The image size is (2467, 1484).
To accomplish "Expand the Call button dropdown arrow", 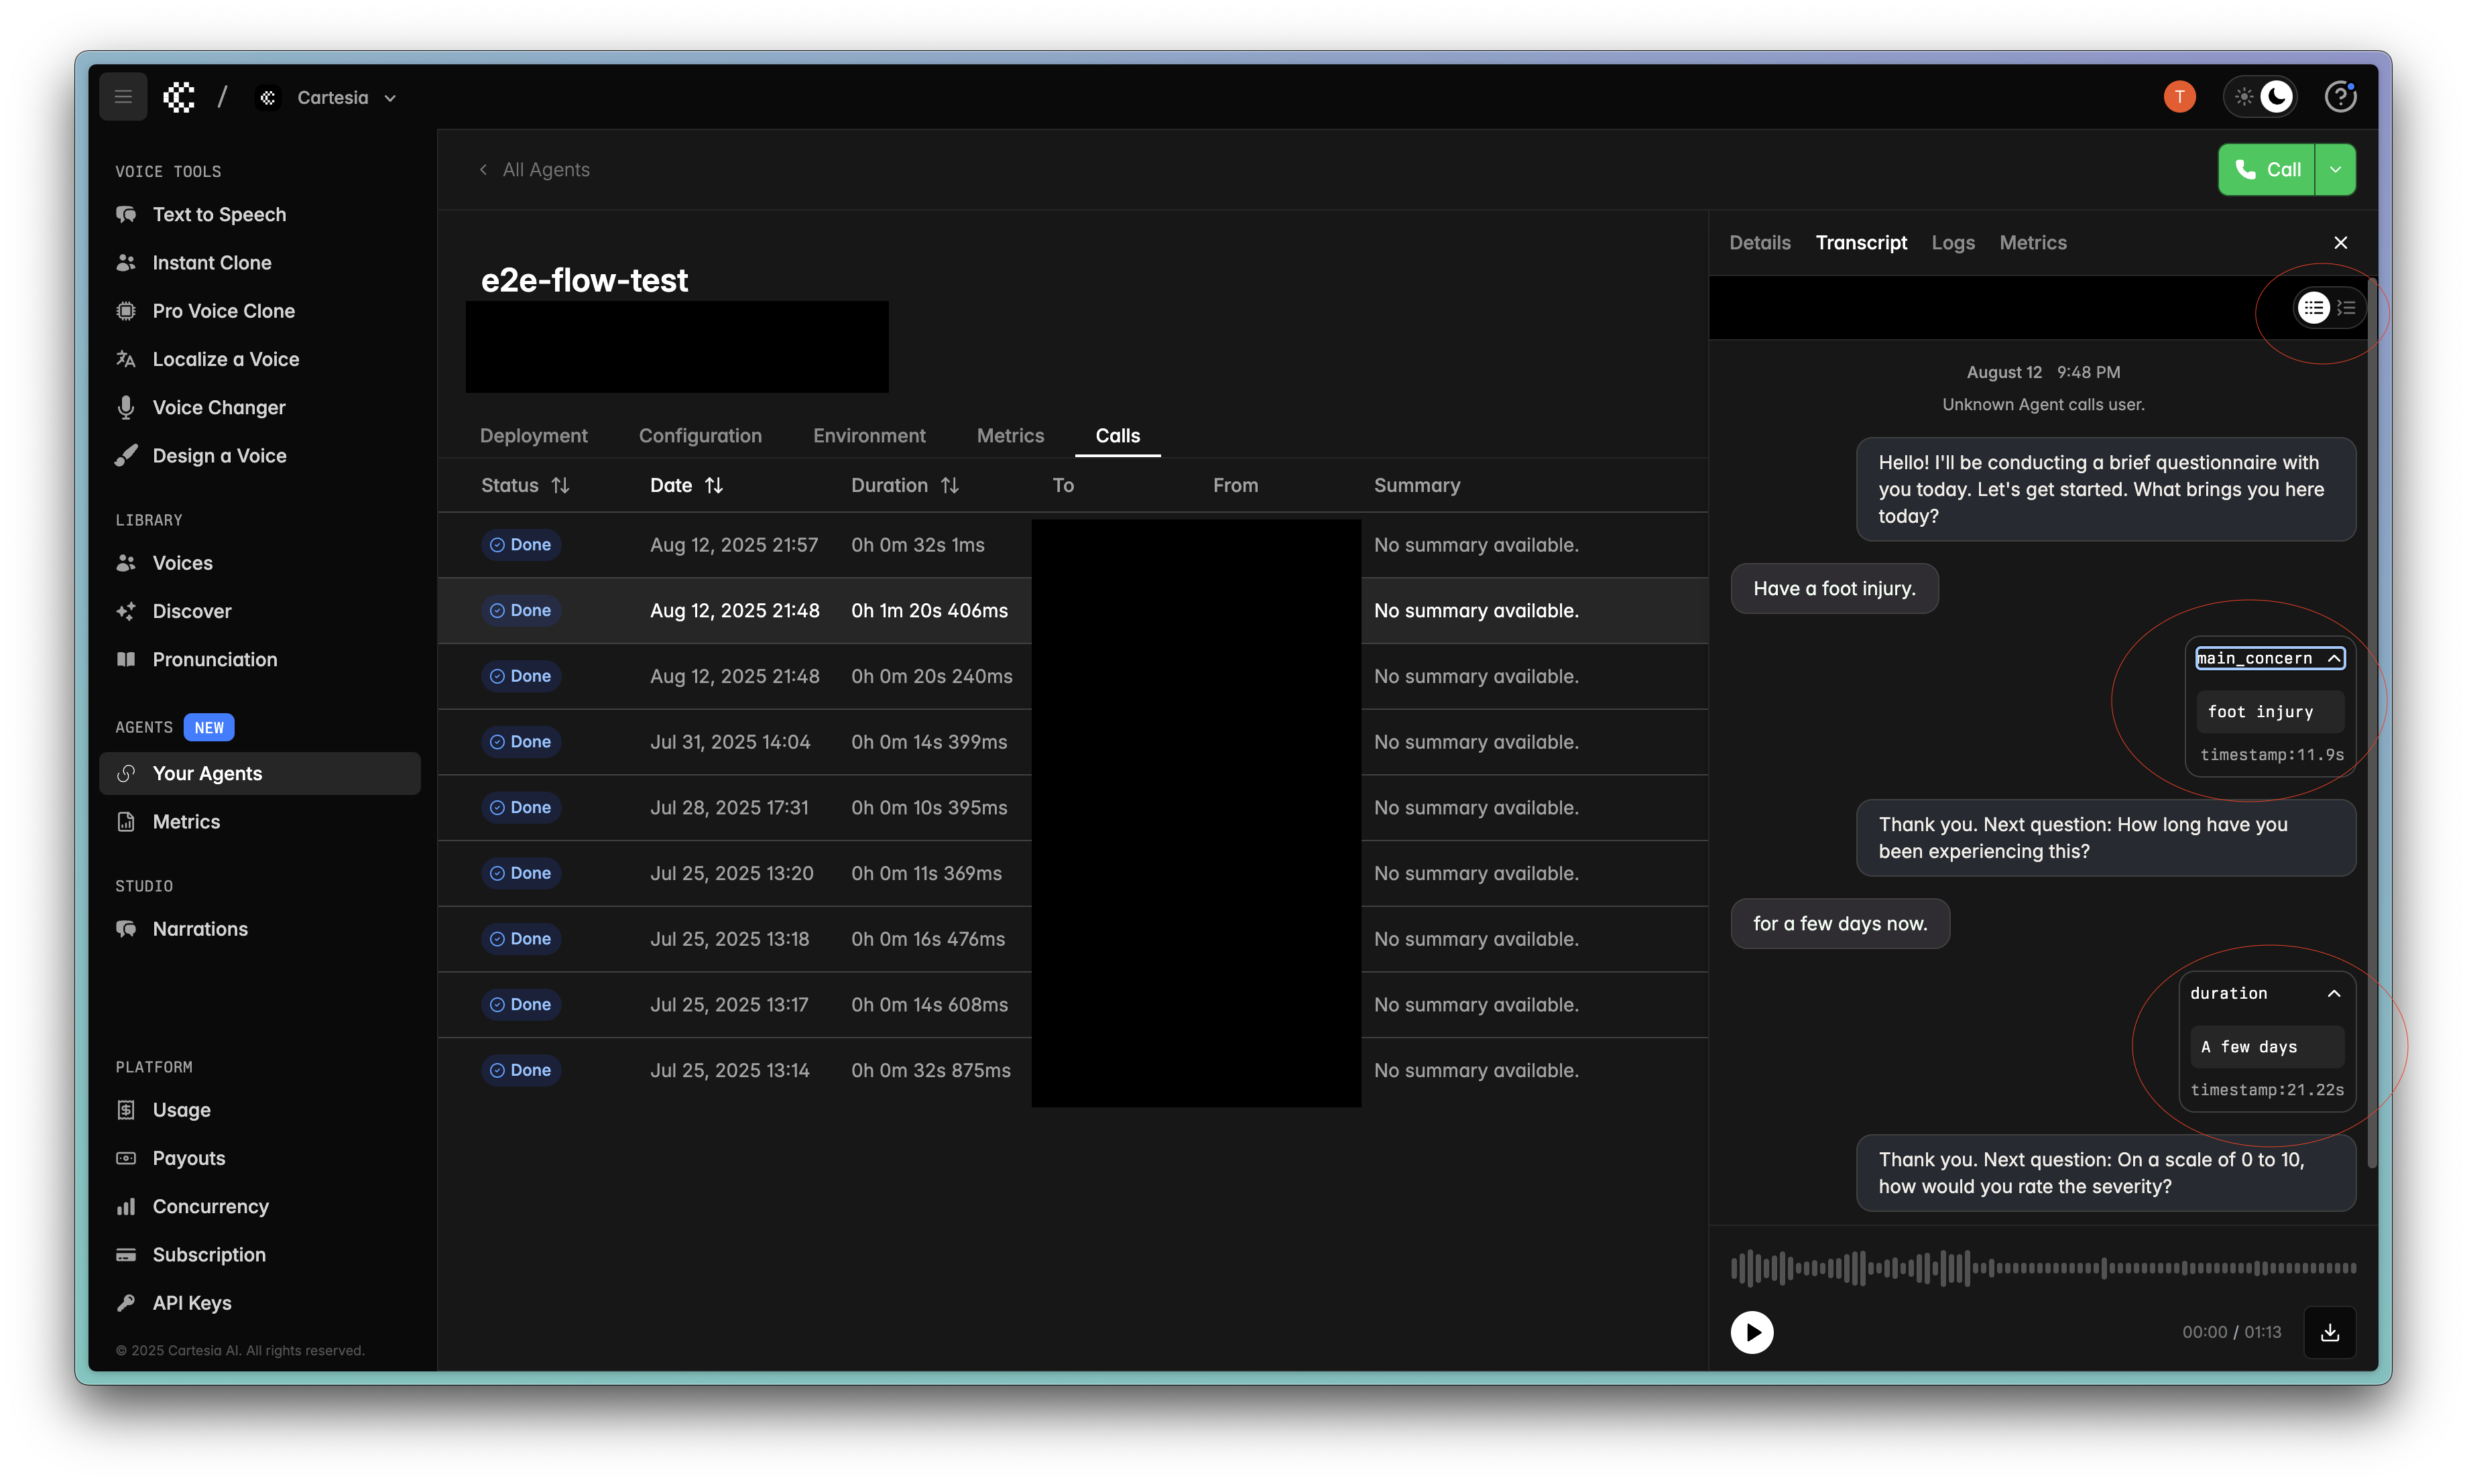I will click(x=2335, y=170).
